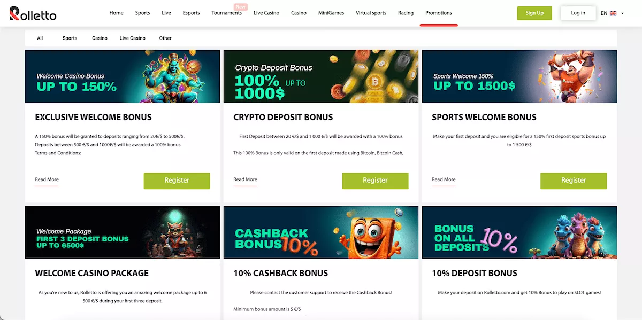Open the Virtual sports section

pos(371,13)
